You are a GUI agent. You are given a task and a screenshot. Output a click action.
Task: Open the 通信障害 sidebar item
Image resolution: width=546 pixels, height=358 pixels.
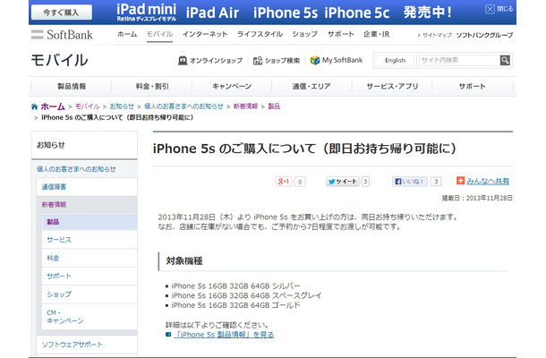[87, 187]
